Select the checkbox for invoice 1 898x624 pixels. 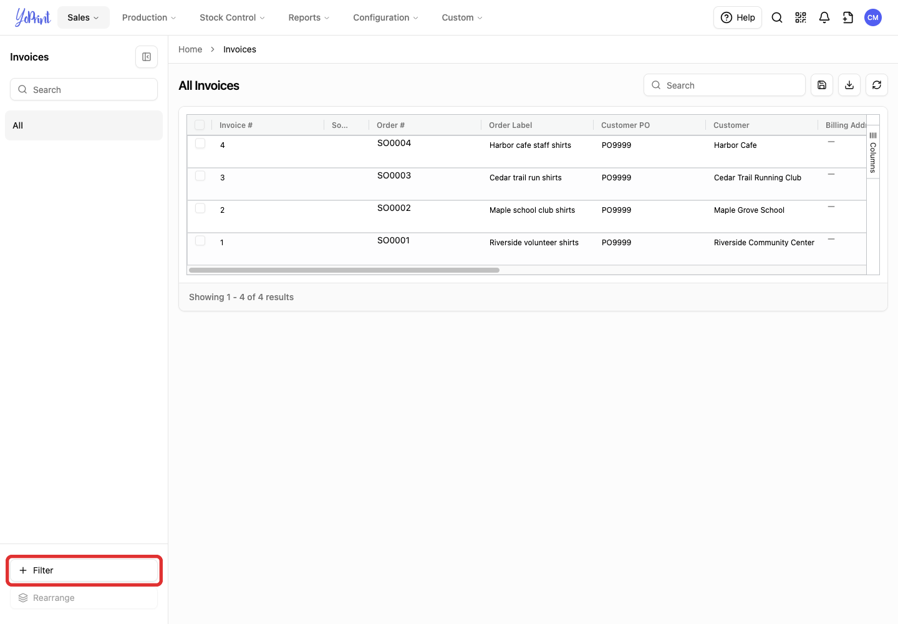200,241
